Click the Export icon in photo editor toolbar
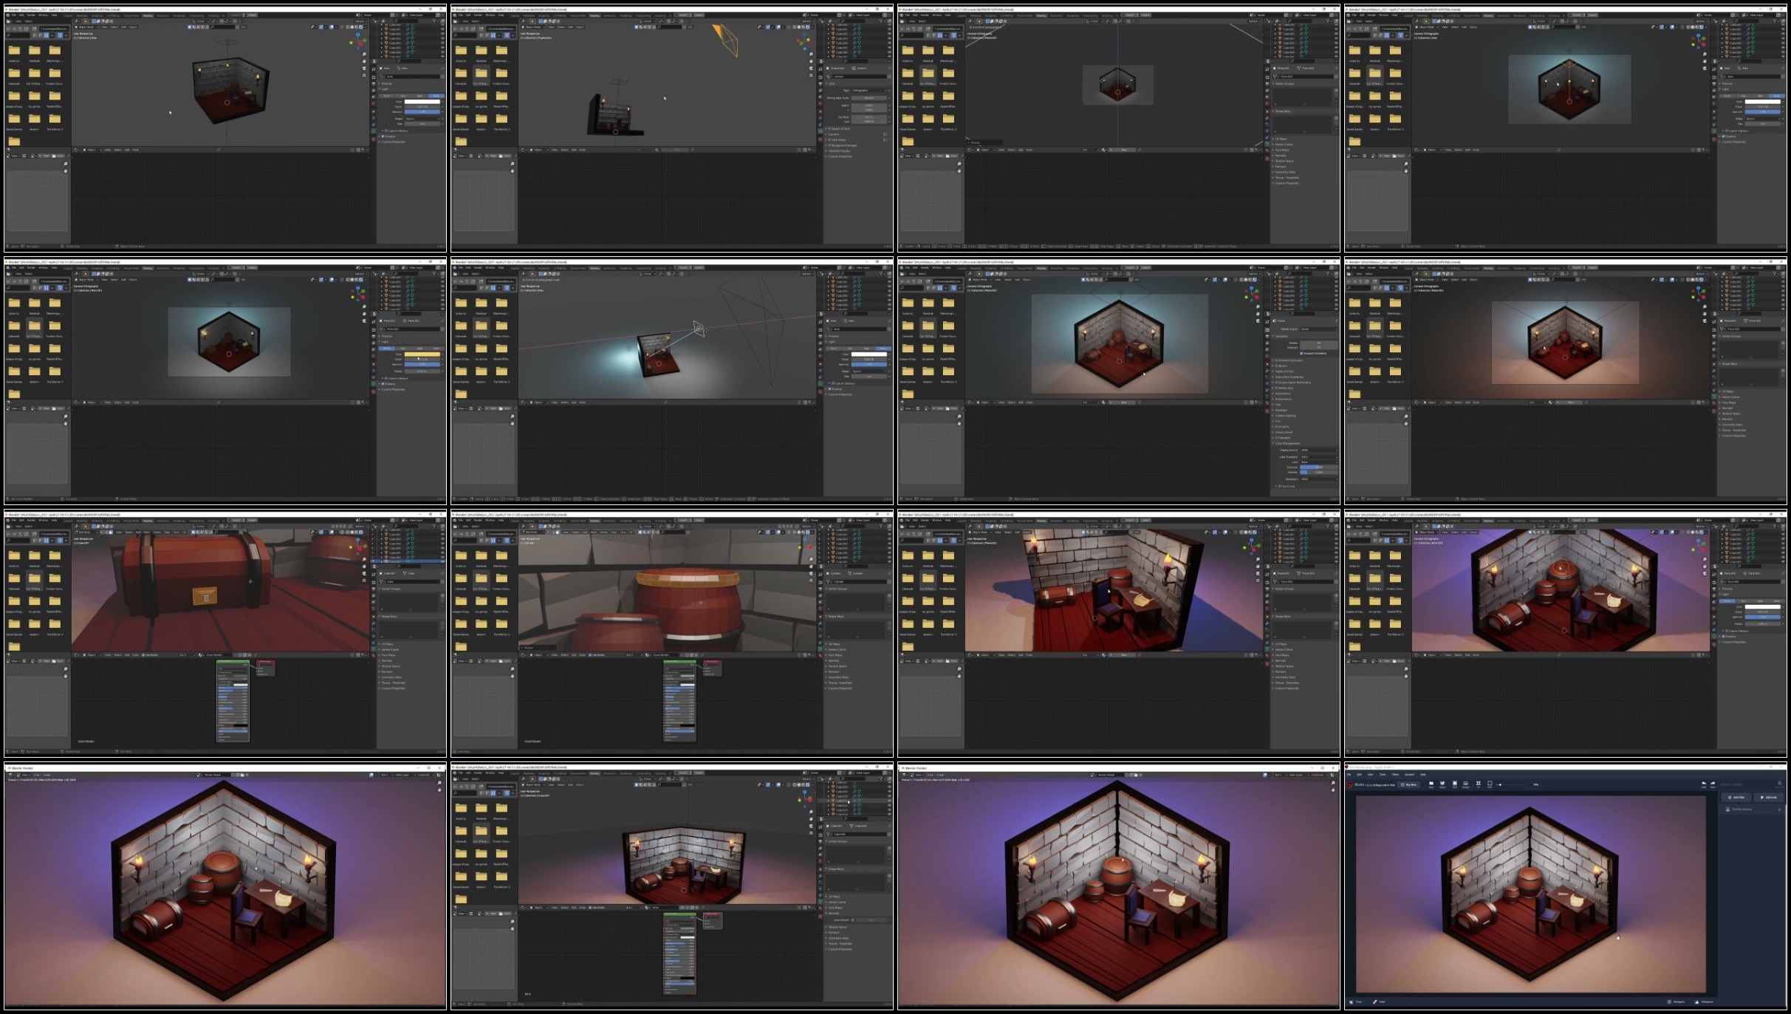Image resolution: width=1791 pixels, height=1014 pixels. (1442, 784)
